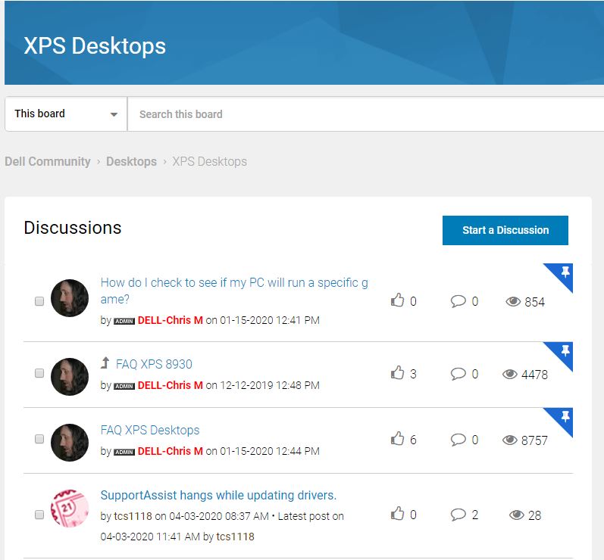Open DELL-Chris M profile on game check thread
Image resolution: width=604 pixels, height=560 pixels.
click(171, 320)
